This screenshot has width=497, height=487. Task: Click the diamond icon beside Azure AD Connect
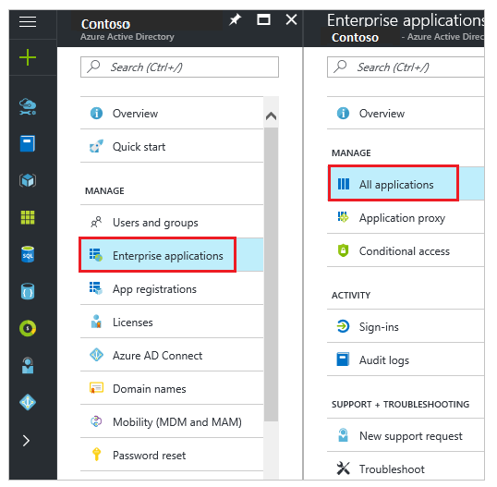(96, 355)
